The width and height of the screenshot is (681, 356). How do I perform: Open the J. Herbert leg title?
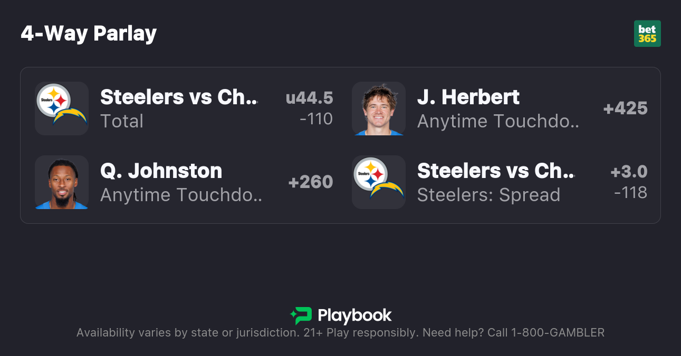click(468, 97)
